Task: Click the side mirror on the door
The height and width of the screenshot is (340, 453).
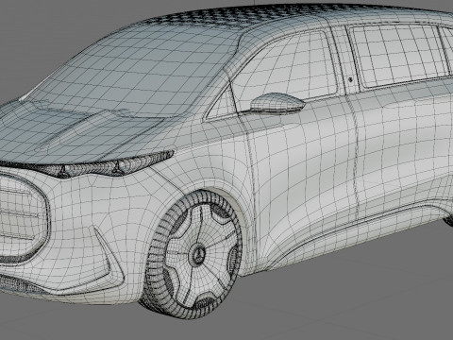Action: click(277, 103)
